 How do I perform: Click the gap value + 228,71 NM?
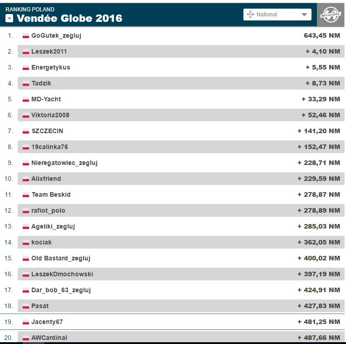(319, 163)
